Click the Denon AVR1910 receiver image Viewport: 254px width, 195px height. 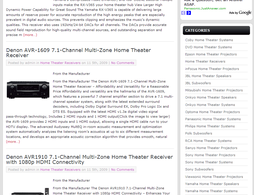click(30, 192)
